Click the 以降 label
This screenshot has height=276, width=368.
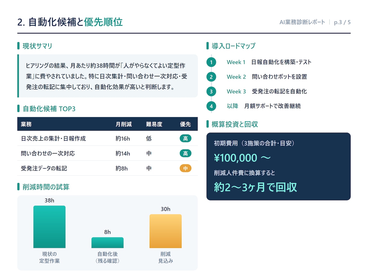[x=233, y=106]
